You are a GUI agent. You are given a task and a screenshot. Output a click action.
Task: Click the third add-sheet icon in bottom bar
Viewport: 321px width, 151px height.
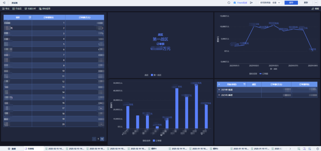tap(310, 149)
